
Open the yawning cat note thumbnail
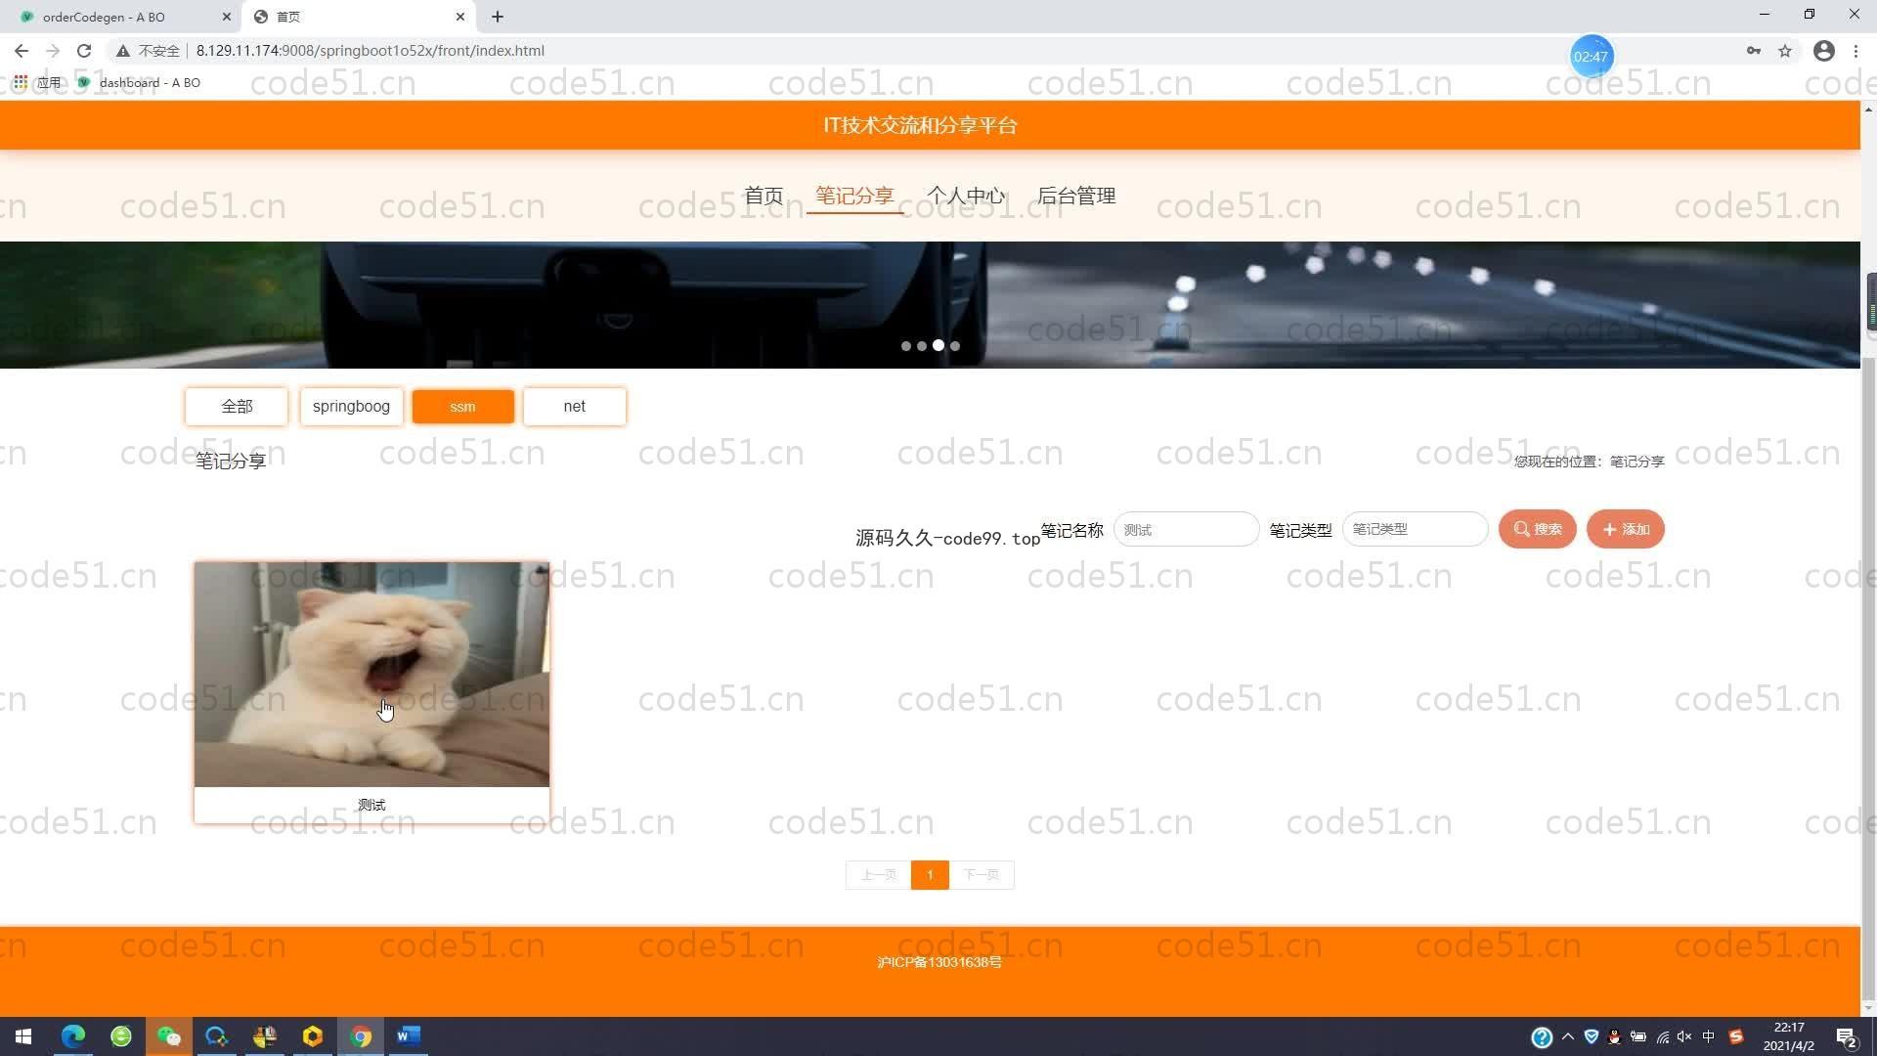tap(371, 675)
